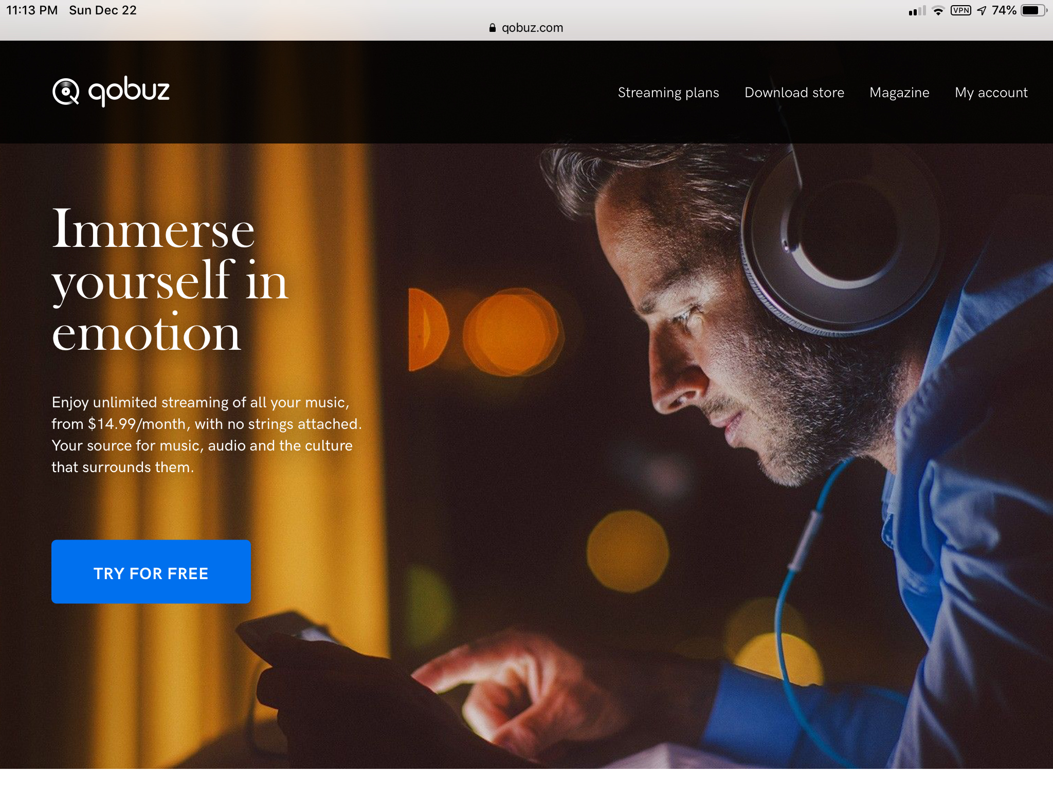
Task: Tap the 74% battery percentage
Action: [x=1004, y=10]
